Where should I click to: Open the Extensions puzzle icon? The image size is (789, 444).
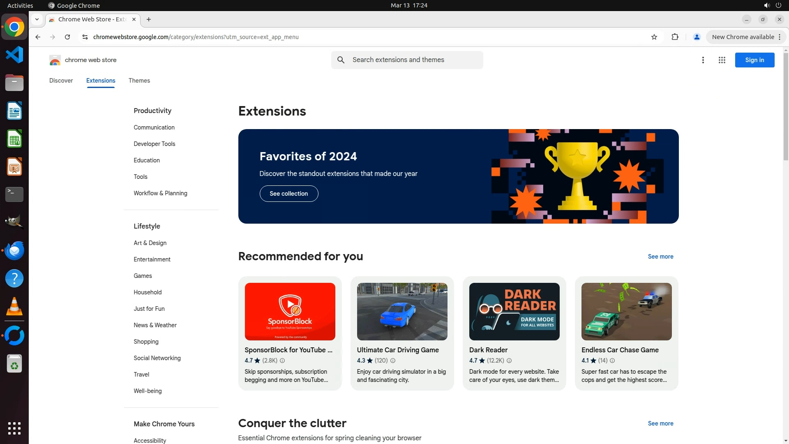tap(675, 37)
